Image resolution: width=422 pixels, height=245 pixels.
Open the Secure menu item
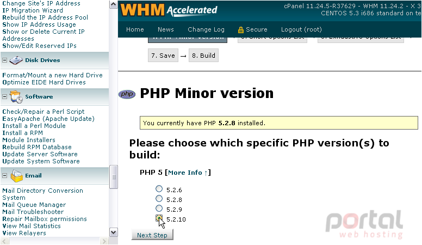coord(256,29)
